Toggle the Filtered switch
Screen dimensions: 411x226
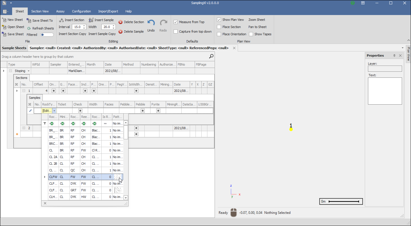[x=47, y=35]
